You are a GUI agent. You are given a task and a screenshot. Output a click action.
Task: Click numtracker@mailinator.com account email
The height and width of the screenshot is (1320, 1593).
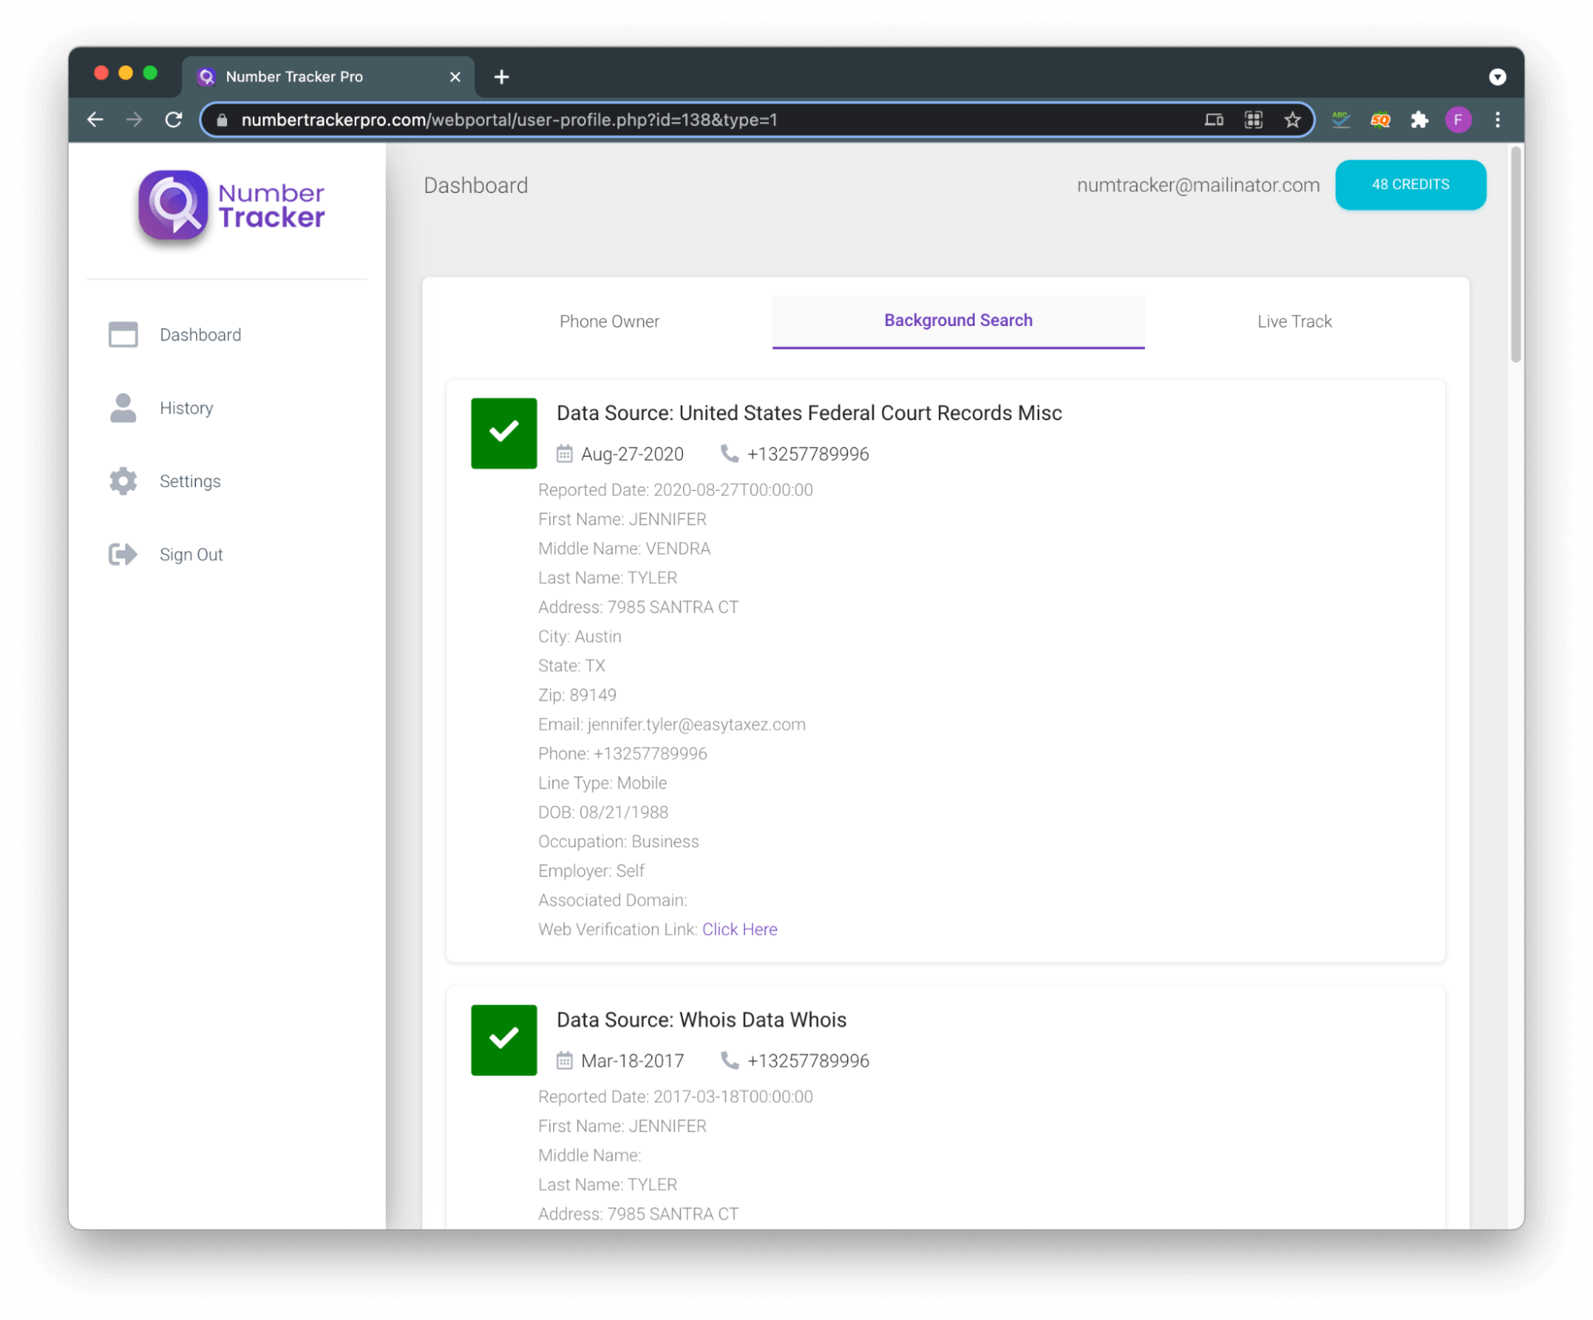tap(1198, 185)
